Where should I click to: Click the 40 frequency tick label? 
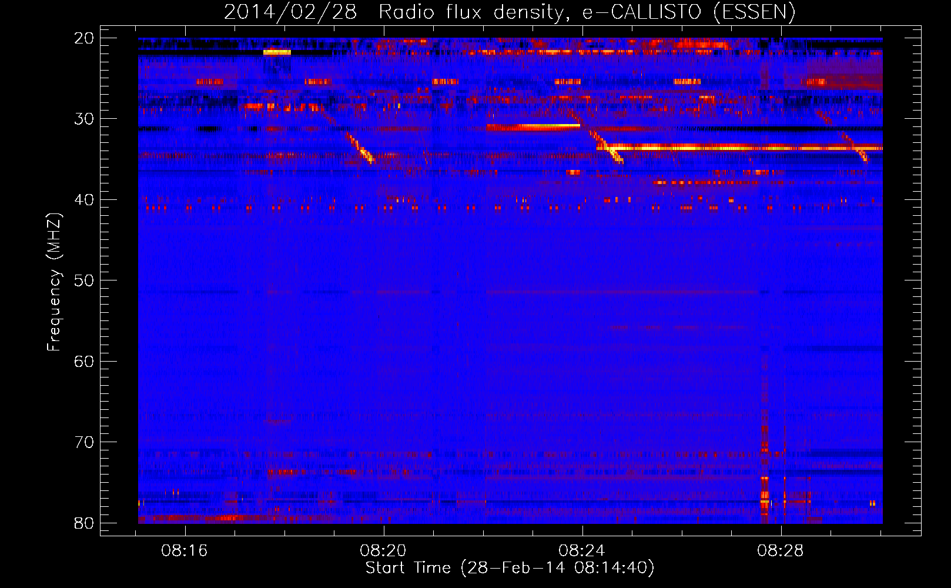[x=84, y=200]
